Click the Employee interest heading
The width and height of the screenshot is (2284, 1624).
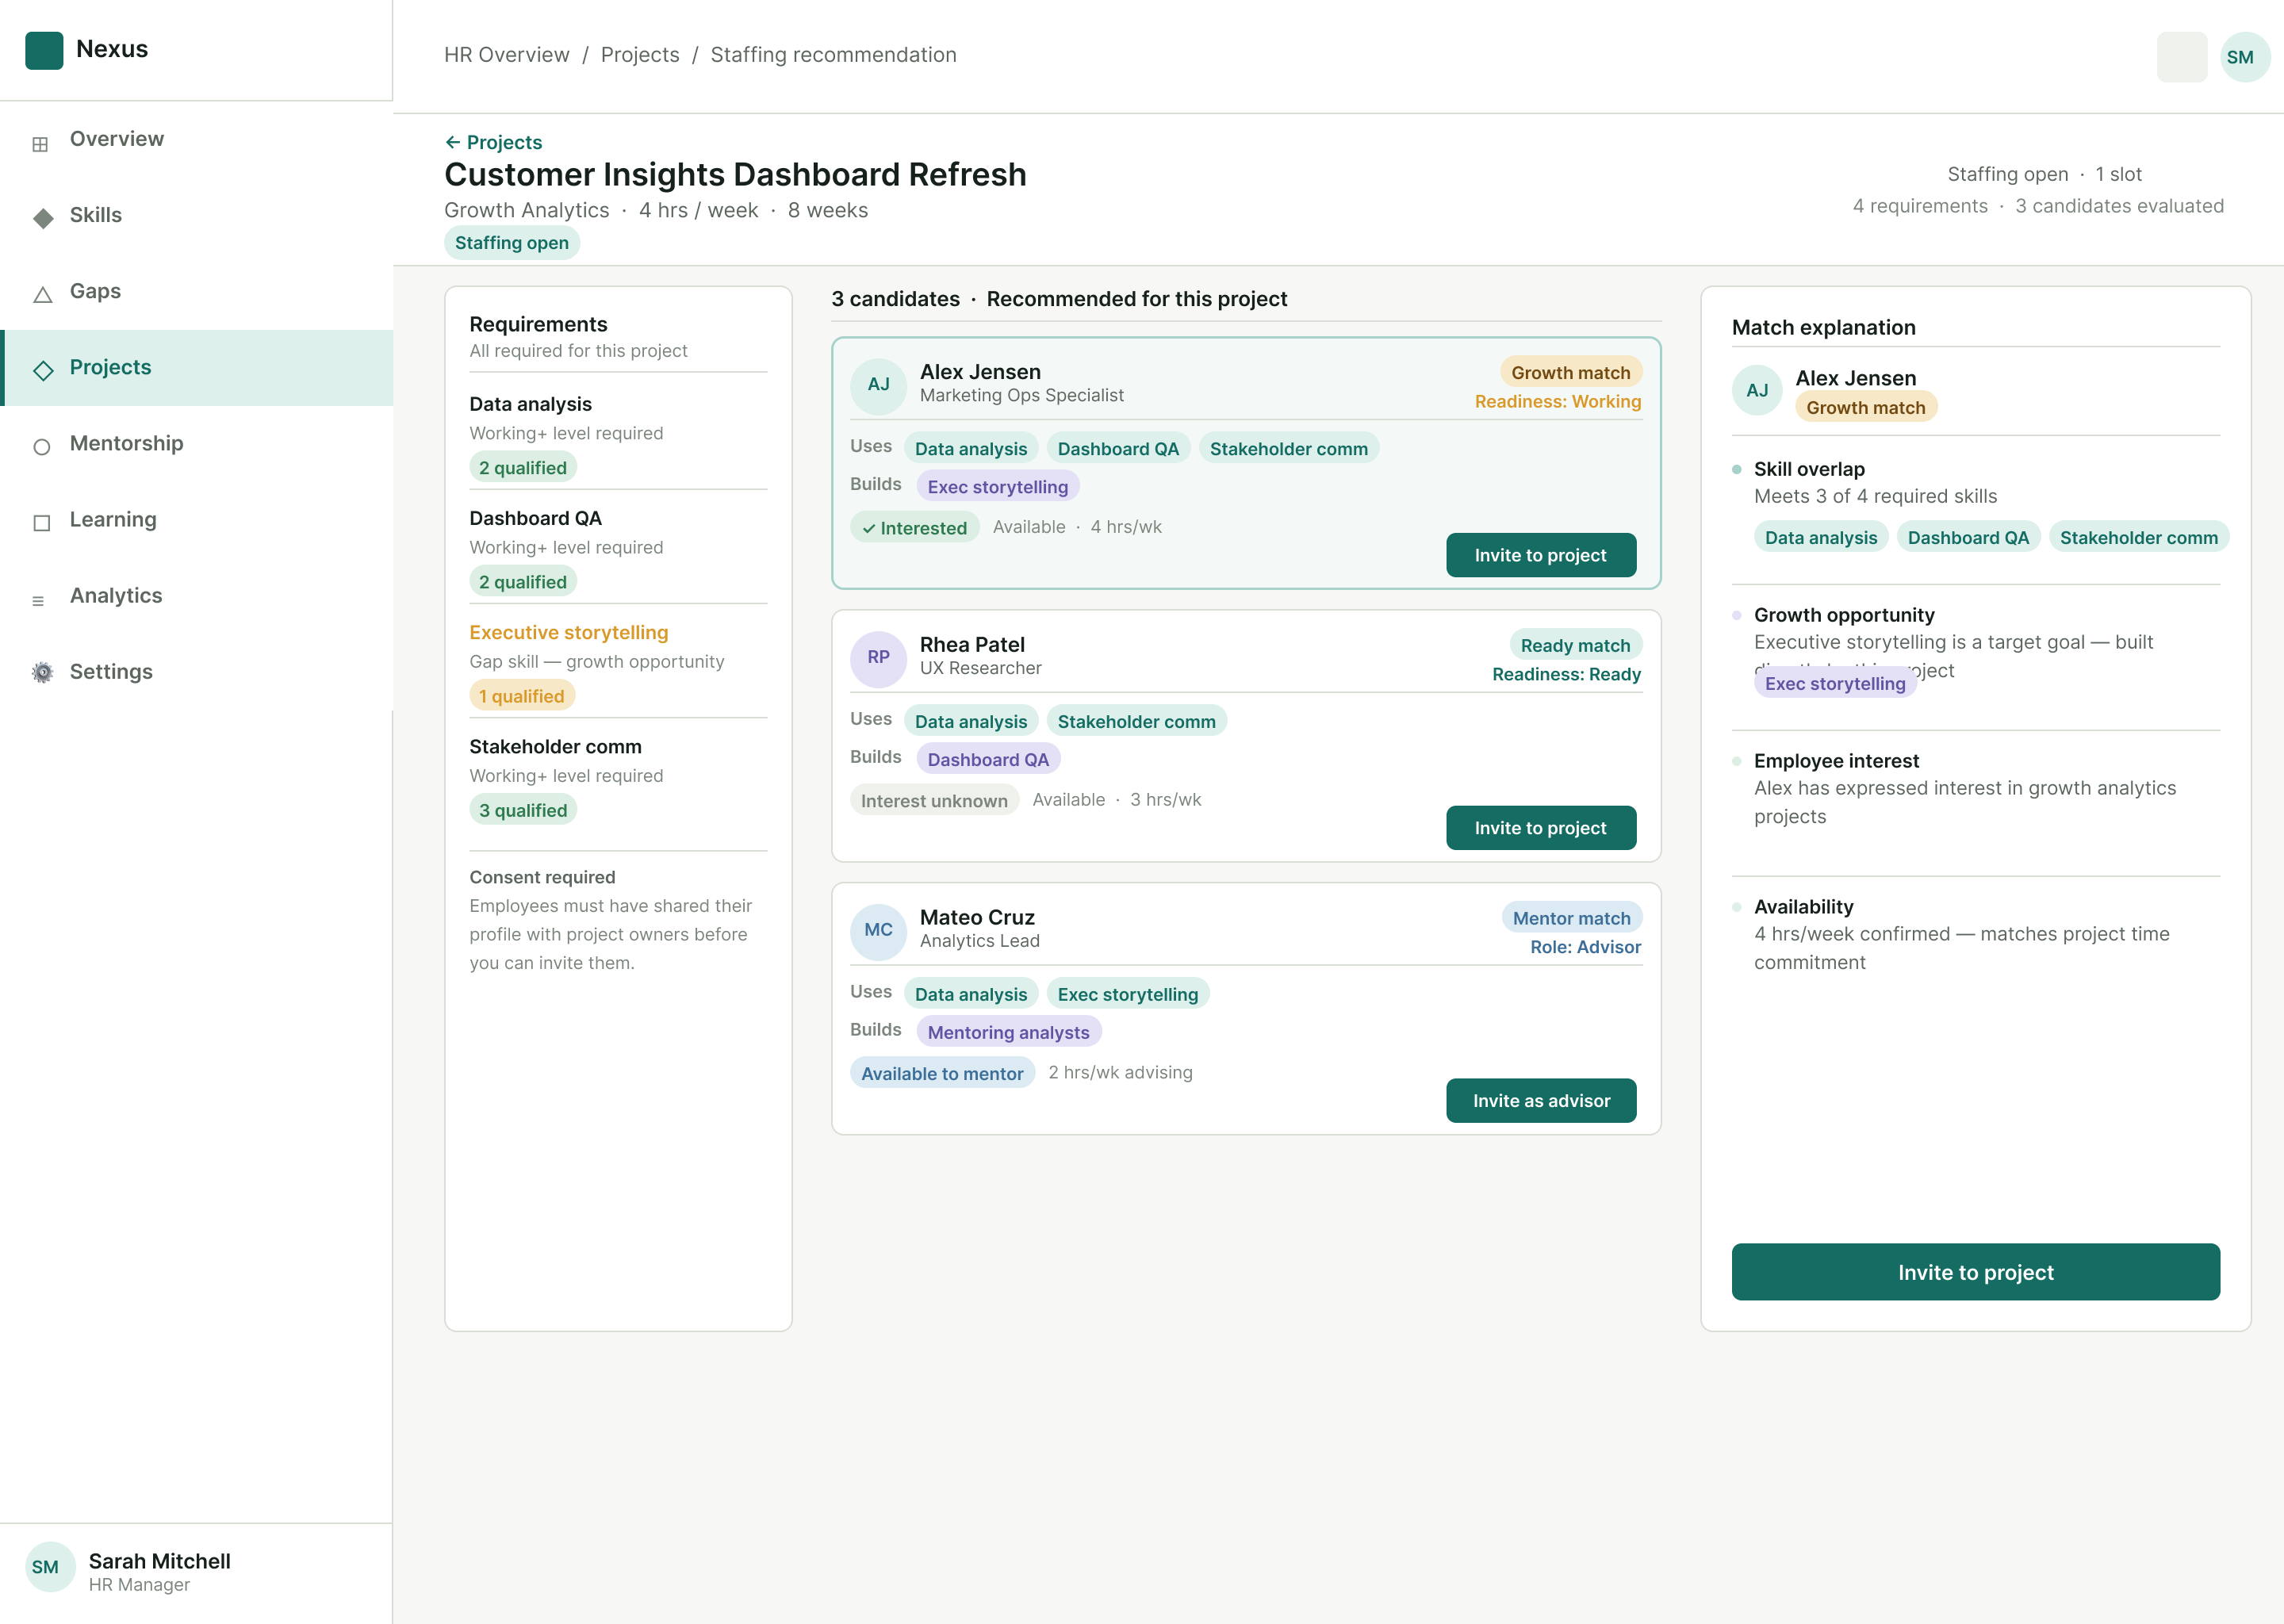tap(1835, 761)
